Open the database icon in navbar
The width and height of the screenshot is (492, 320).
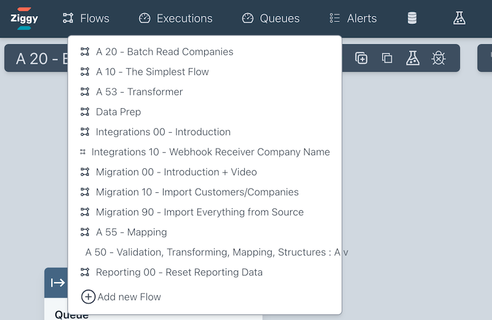412,18
